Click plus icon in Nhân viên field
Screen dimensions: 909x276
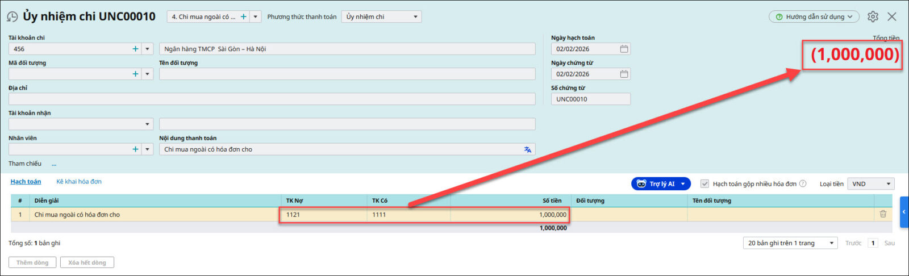[x=135, y=149]
